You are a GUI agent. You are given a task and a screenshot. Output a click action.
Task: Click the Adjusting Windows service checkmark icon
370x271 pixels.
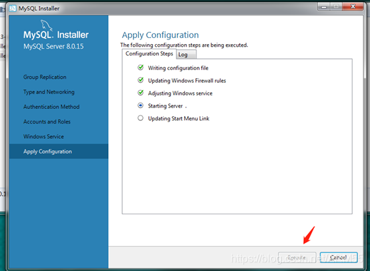(x=140, y=93)
